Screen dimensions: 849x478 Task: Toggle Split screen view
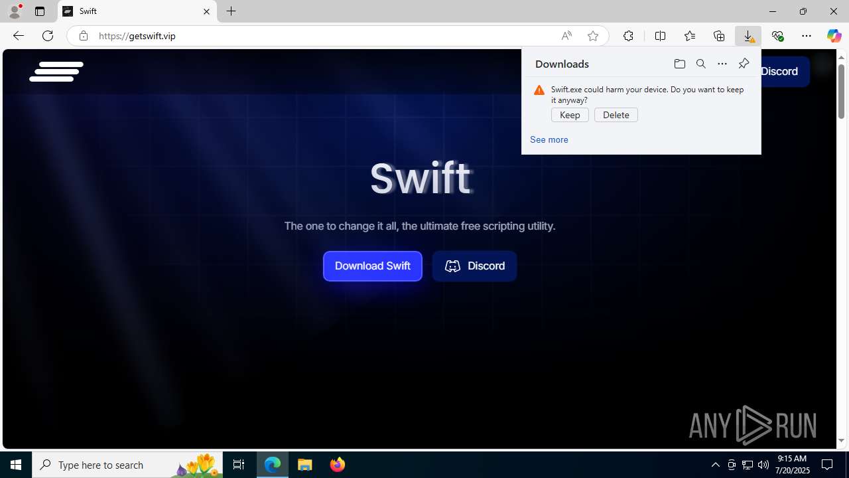[x=660, y=36]
